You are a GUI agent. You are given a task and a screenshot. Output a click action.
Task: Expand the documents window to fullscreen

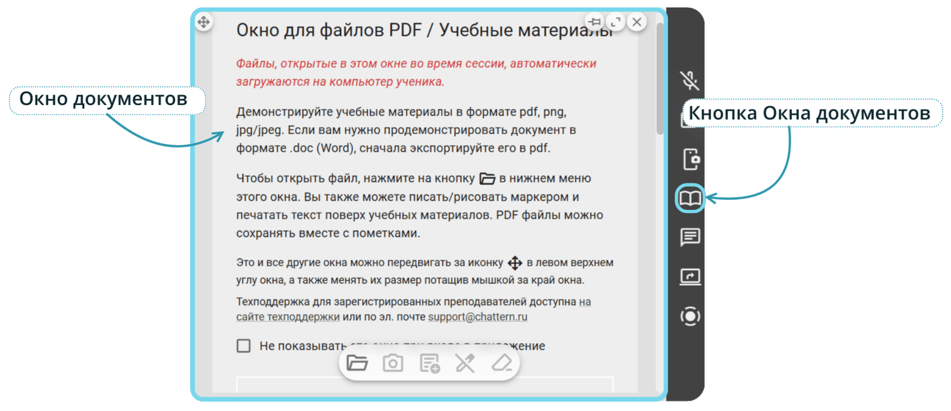pyautogui.click(x=616, y=22)
